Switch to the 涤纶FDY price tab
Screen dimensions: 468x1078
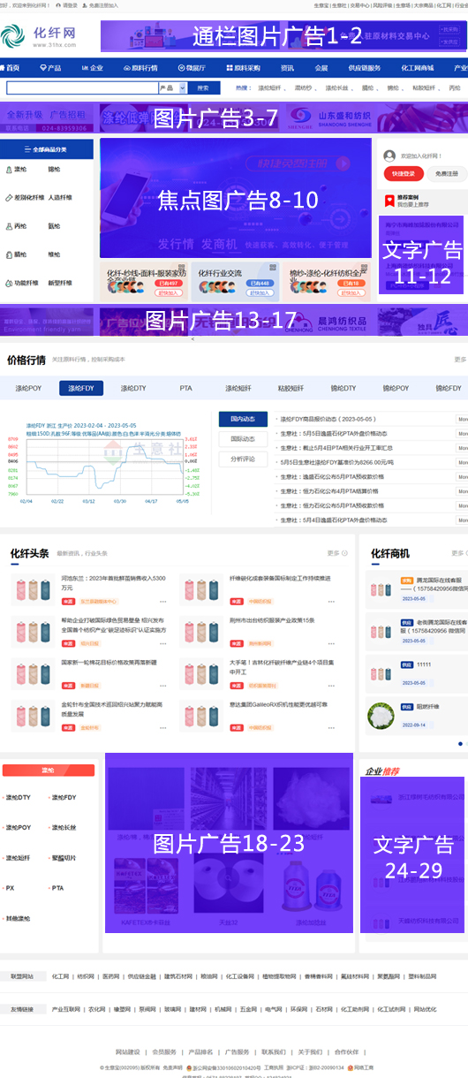coord(81,388)
